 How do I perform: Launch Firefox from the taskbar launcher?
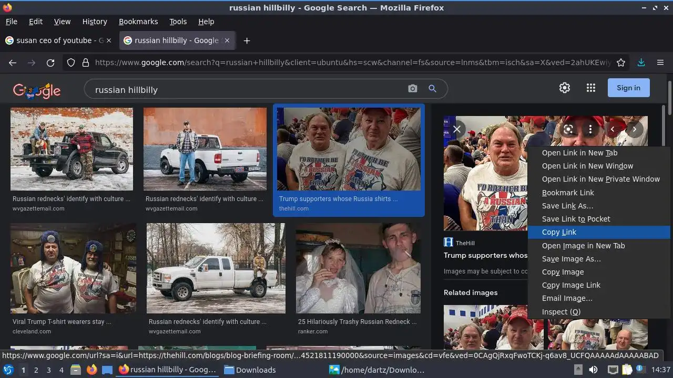point(91,370)
